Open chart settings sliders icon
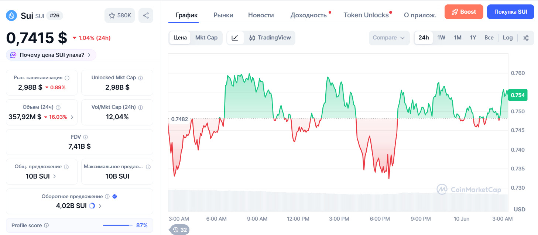This screenshot has height=235, width=538. (526, 38)
